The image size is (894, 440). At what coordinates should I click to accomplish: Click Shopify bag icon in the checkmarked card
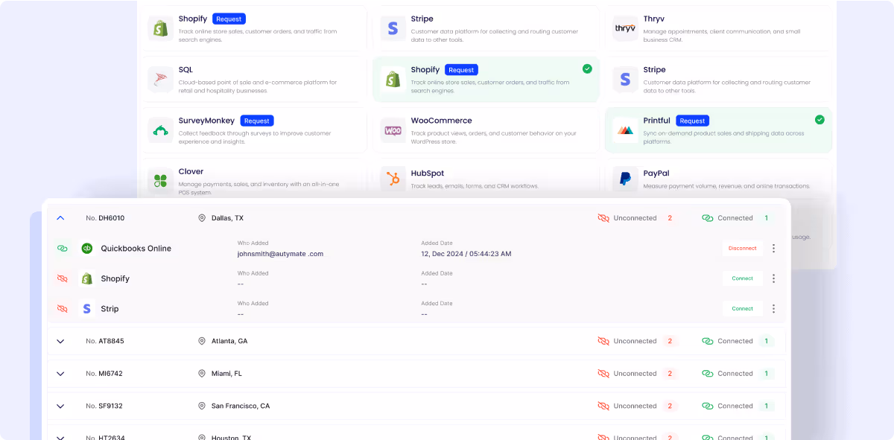pos(393,79)
